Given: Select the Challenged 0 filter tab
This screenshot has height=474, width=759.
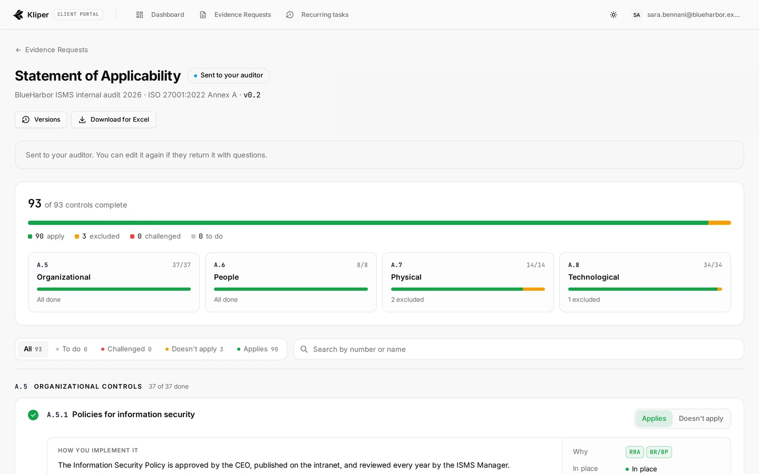Looking at the screenshot, I should click(x=126, y=349).
